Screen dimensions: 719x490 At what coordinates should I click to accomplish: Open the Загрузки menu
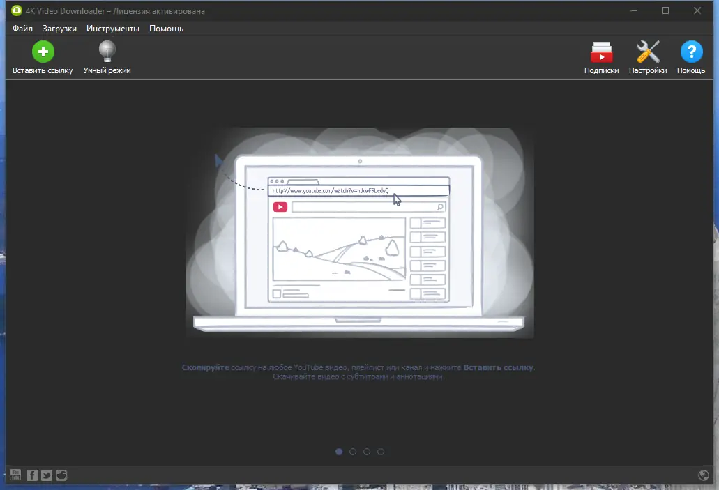(59, 29)
